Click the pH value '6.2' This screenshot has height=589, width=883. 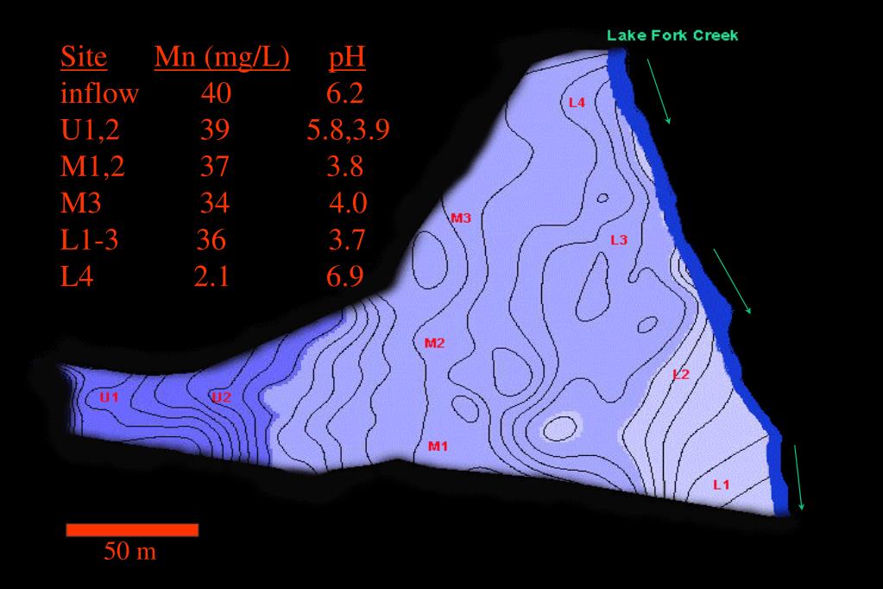344,93
